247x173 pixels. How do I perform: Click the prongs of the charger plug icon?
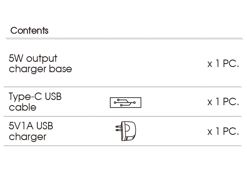pos(118,129)
